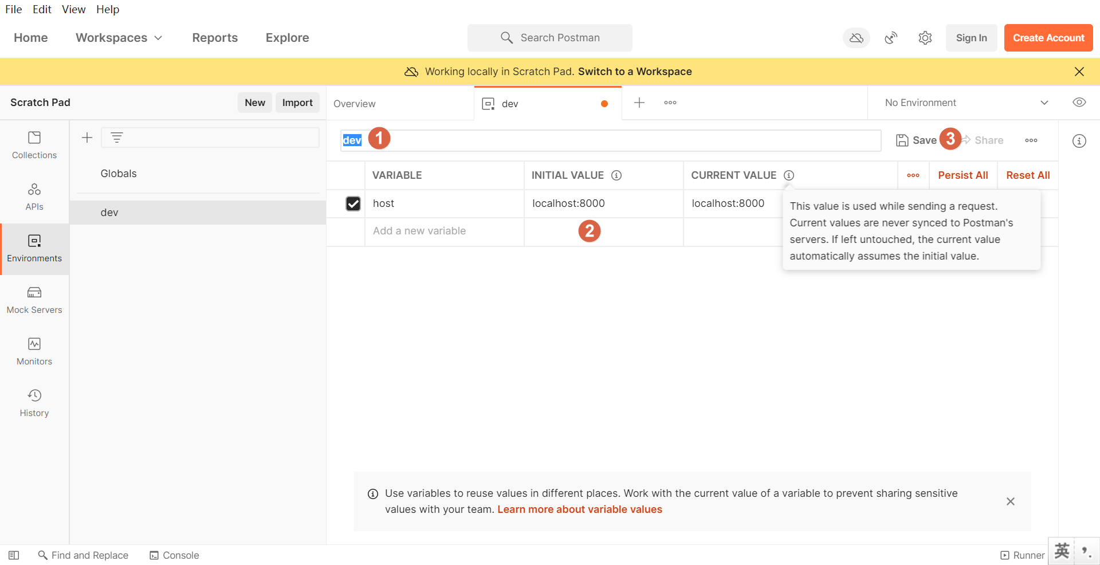Open the View menu
The width and height of the screenshot is (1100, 565).
[73, 9]
